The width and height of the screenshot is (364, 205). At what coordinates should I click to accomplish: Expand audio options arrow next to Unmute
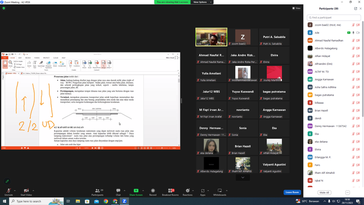15,191
